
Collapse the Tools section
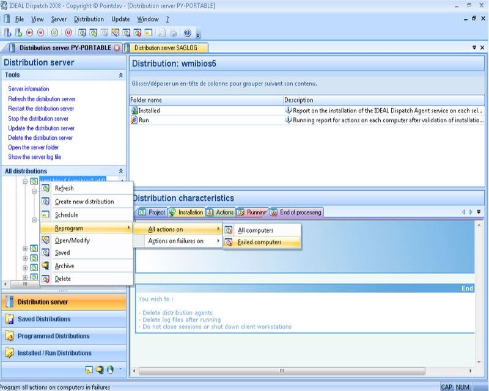[x=120, y=75]
